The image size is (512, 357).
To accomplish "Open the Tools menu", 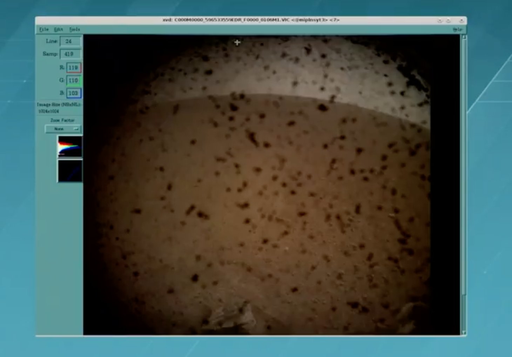I will pyautogui.click(x=75, y=29).
